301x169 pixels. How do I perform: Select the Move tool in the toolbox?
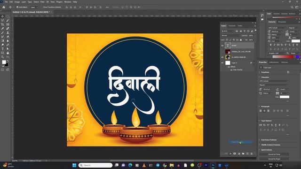(x=2, y=16)
